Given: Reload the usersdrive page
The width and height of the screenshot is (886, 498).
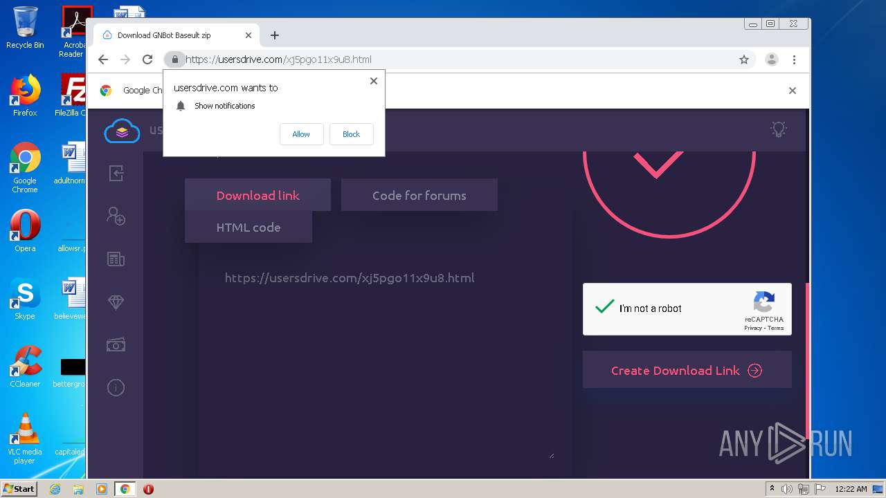Looking at the screenshot, I should click(147, 59).
